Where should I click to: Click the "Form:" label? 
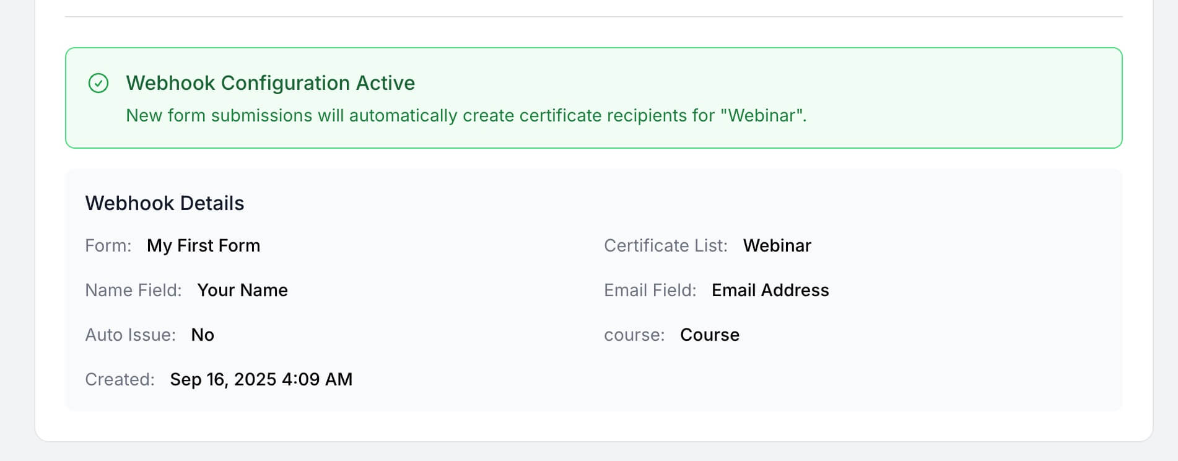tap(108, 246)
